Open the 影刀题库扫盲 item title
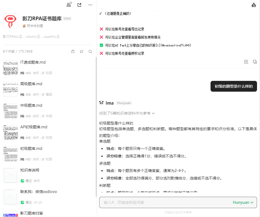Image resolution: width=260 pixels, height=217 pixels. pos(32,213)
